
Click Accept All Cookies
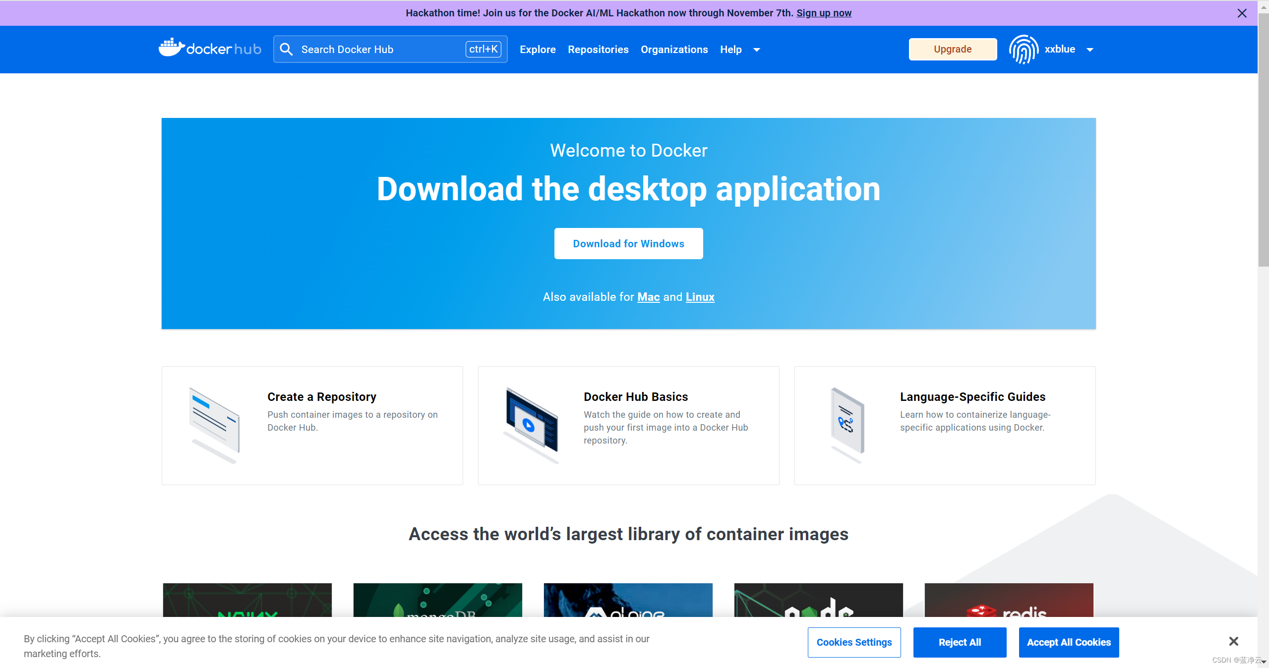pyautogui.click(x=1069, y=642)
